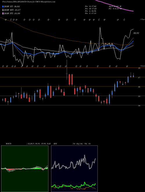145x192 pixels.
Task: Select the 'DOW ST: 16.01' legend text
Action: click(12, 6)
